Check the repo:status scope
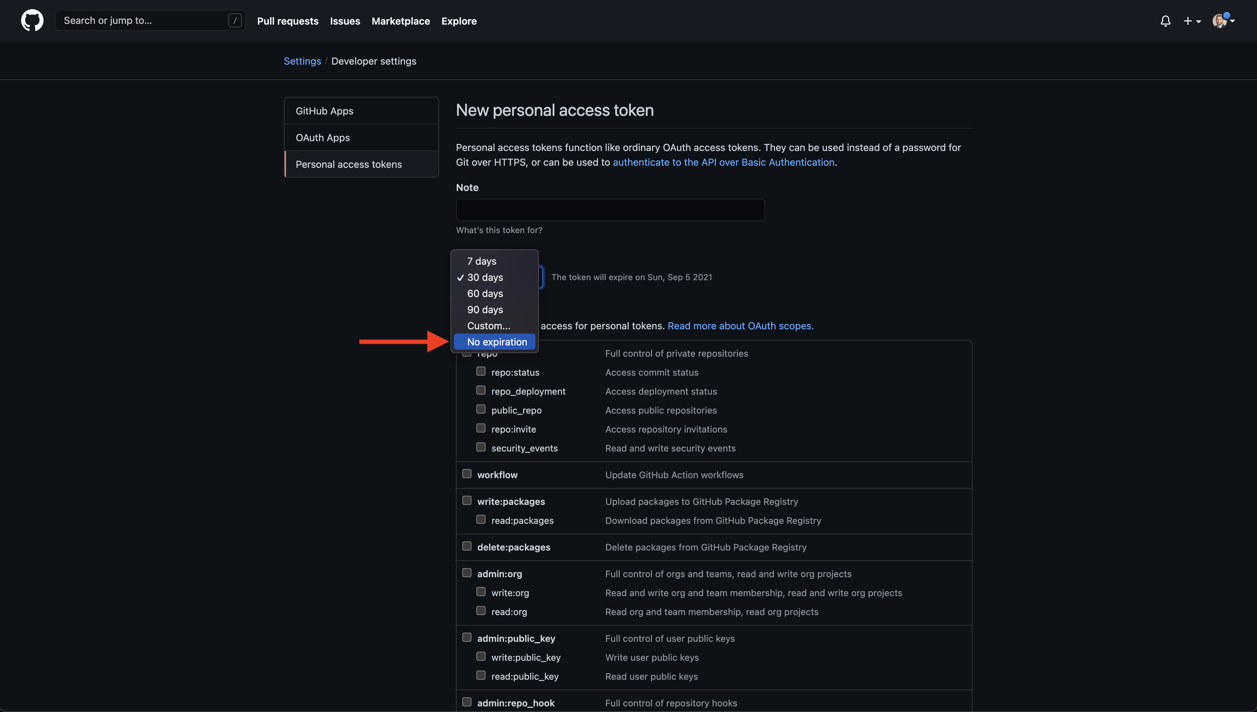 pos(481,371)
